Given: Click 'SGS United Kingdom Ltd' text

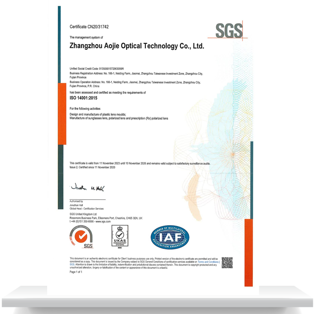Looking at the screenshot, I should click(83, 214).
